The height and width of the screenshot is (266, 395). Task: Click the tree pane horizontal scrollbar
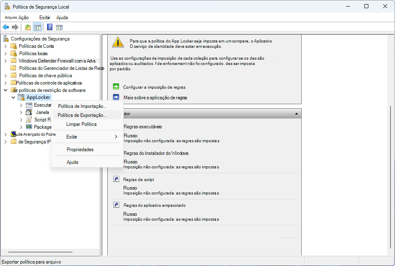tap(40, 252)
